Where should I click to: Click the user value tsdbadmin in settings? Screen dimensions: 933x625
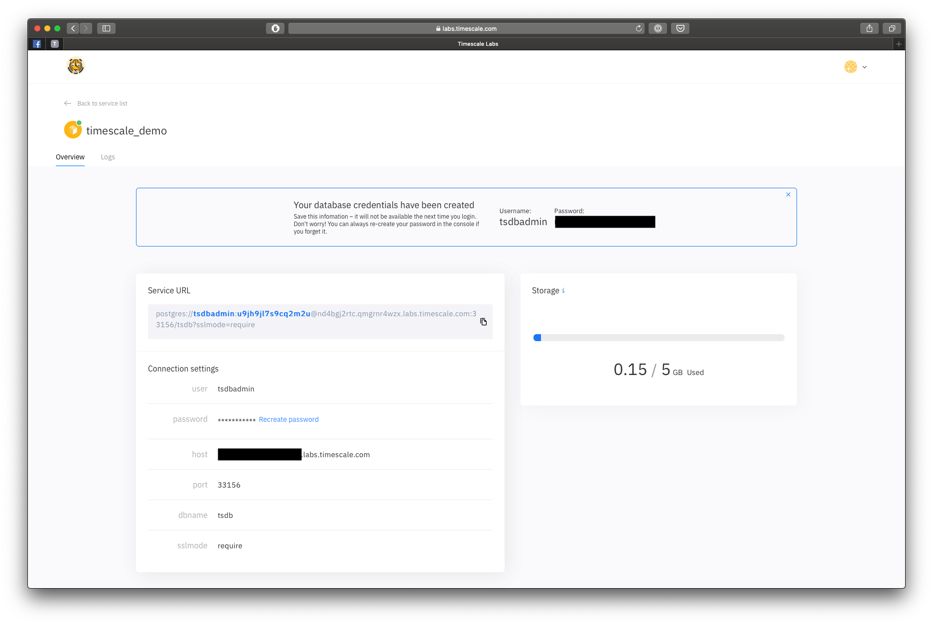tap(236, 389)
